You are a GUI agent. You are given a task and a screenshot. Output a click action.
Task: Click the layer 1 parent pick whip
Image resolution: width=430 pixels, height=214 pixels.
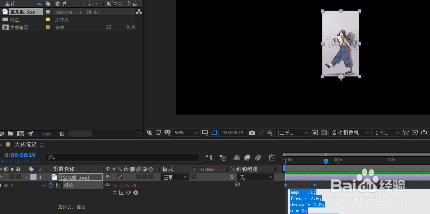point(232,177)
